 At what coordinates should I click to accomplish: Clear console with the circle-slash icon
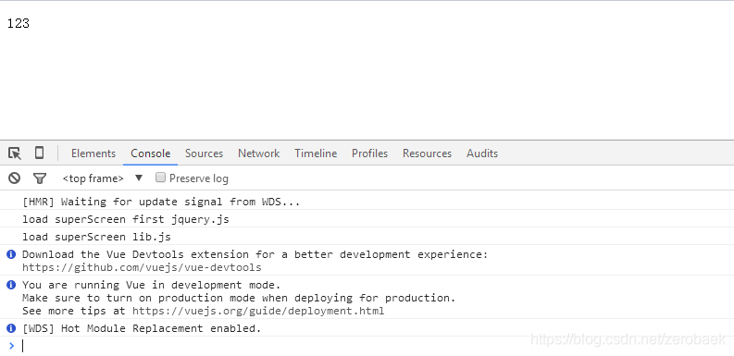[15, 178]
